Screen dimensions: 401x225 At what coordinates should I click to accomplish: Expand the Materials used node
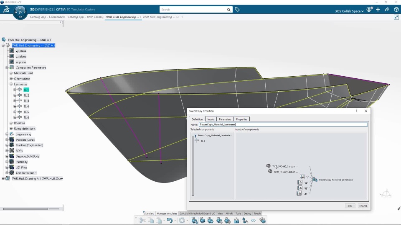(11, 73)
